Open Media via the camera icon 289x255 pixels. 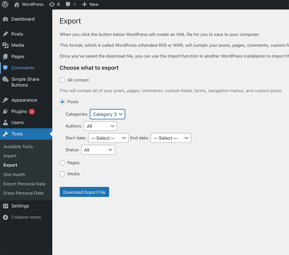[6, 45]
